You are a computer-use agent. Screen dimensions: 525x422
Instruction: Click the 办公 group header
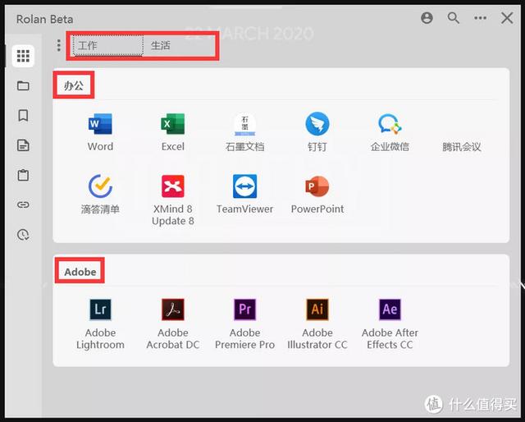click(x=74, y=85)
